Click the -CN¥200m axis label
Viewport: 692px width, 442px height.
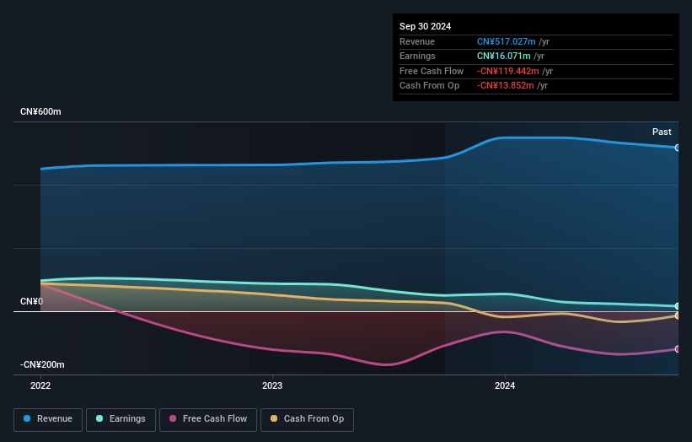[x=42, y=364]
